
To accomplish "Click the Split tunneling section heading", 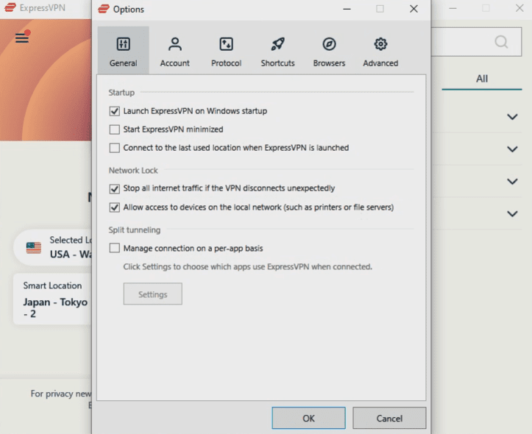I will point(135,230).
